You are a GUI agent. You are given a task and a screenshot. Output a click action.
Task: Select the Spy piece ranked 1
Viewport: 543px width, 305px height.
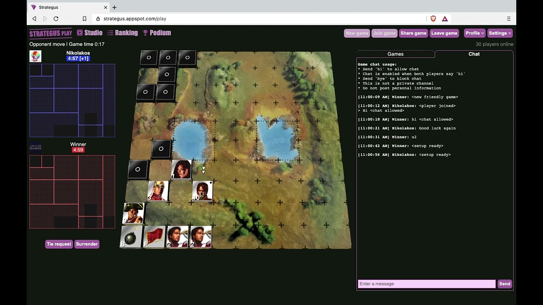coord(181,169)
